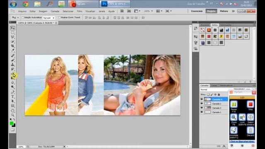Open Chrome from the taskbar

[25, 4]
